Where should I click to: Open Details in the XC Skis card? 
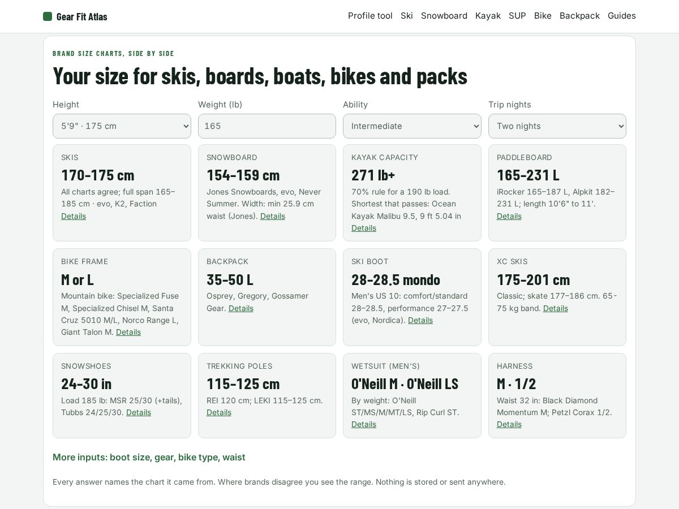click(x=556, y=308)
